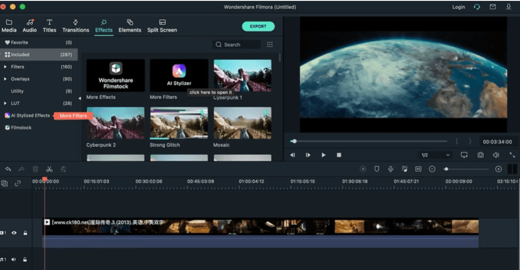520x270 pixels.
Task: Expand the Filters category
Action: pos(18,67)
